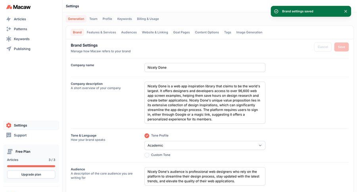Select the Custom Tone radio option

[x=147, y=155]
